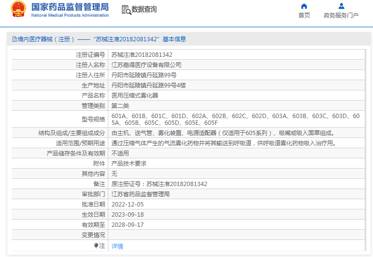Click the home house icon
Image resolution: width=373 pixels, height=257 pixels.
pos(304,6)
